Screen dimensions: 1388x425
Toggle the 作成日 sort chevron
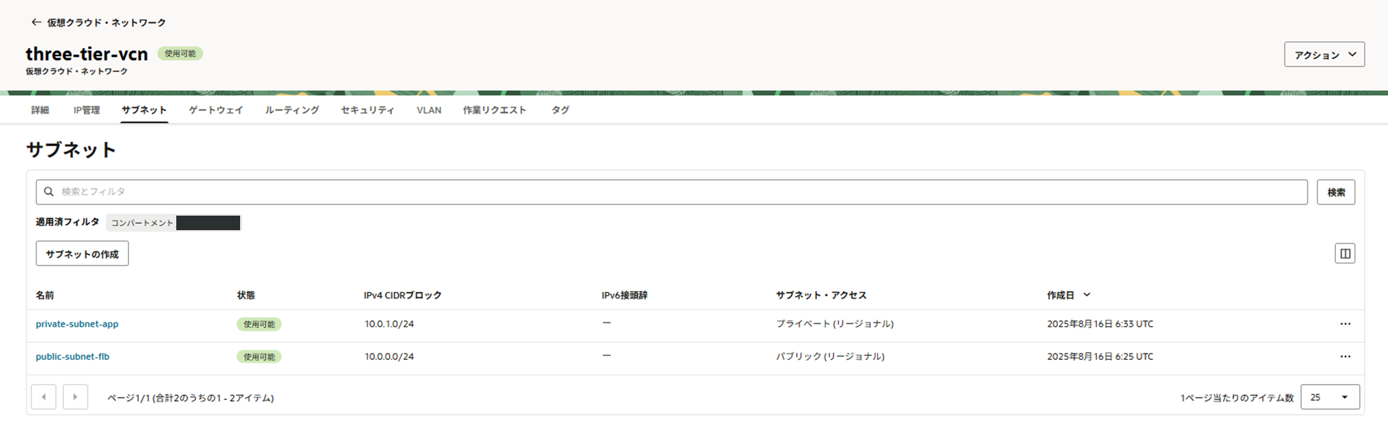(x=1087, y=295)
